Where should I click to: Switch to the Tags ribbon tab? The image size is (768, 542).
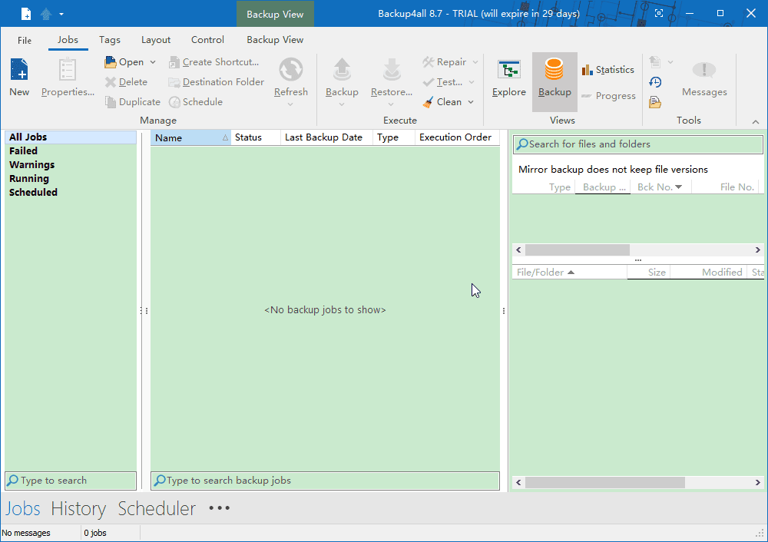coord(110,40)
